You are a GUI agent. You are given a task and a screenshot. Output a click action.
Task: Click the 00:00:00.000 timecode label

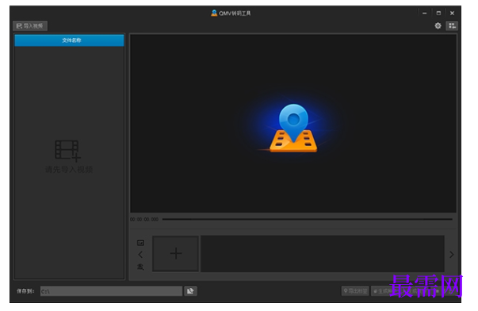(144, 219)
